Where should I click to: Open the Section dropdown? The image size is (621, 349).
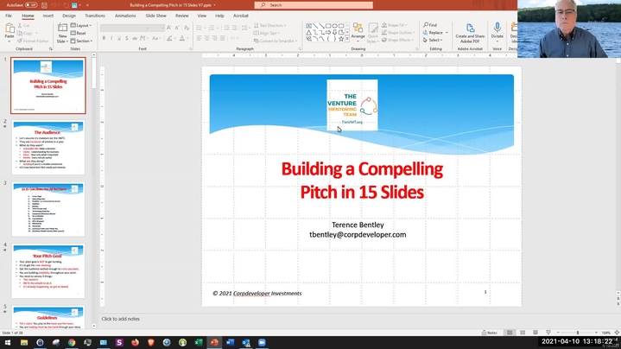click(81, 41)
